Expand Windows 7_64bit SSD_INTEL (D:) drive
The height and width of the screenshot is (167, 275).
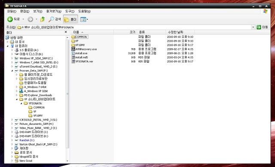click(x=12, y=62)
